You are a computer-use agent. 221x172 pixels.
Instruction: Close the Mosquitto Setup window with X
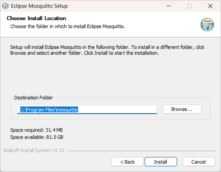pos(210,6)
